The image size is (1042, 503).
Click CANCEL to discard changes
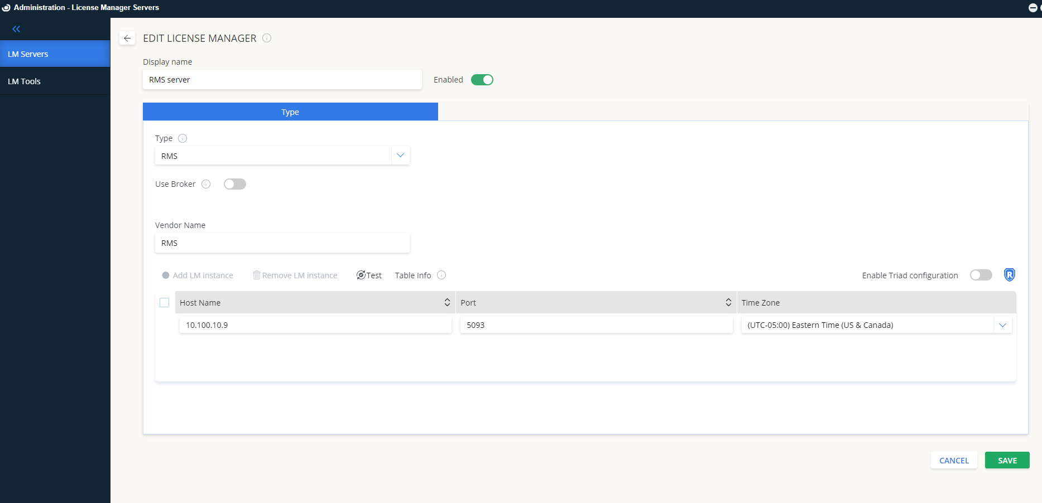point(954,460)
